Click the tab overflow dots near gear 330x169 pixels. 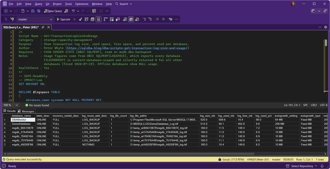click(320, 27)
